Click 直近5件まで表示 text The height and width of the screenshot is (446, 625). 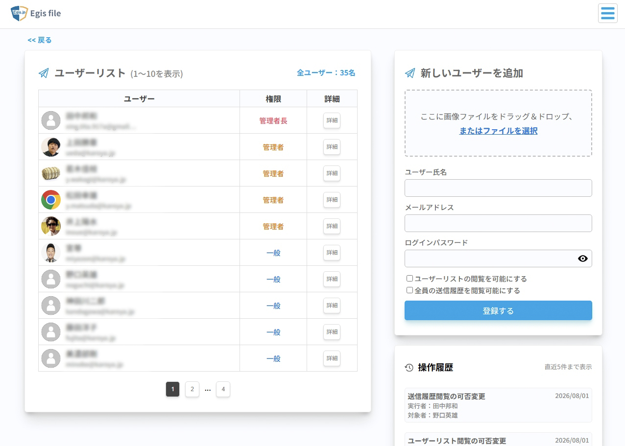point(568,367)
